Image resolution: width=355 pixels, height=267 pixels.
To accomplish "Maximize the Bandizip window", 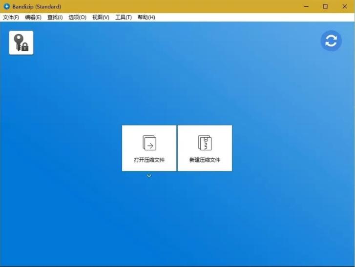I will pyautogui.click(x=325, y=6).
